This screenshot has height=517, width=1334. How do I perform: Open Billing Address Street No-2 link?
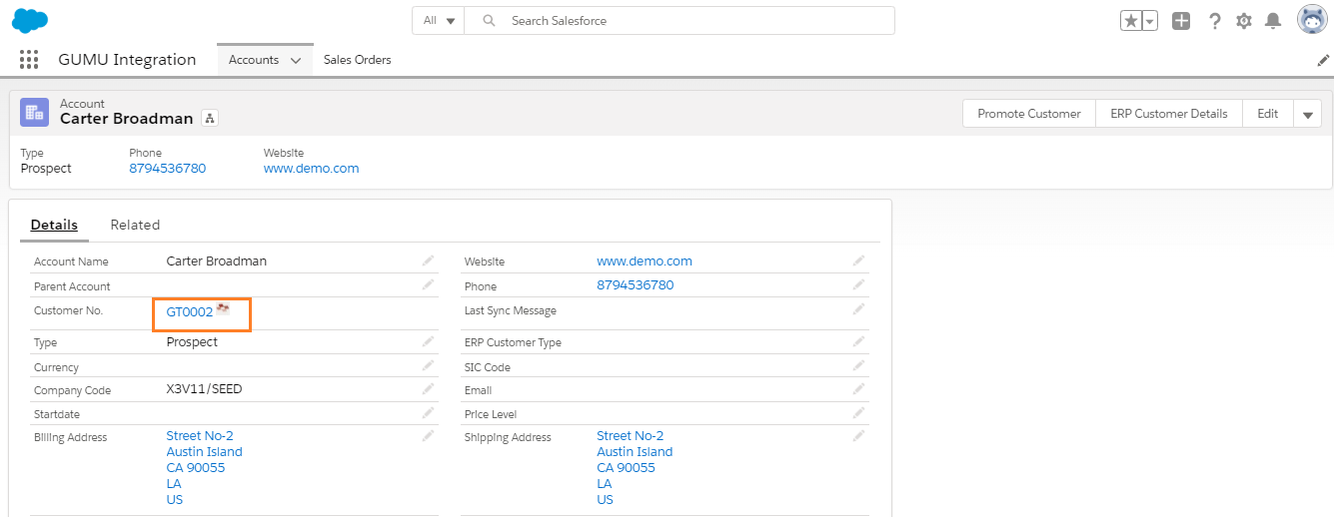click(x=200, y=436)
